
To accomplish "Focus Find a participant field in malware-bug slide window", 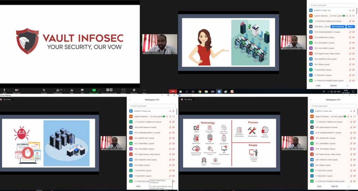I will (x=152, y=106).
